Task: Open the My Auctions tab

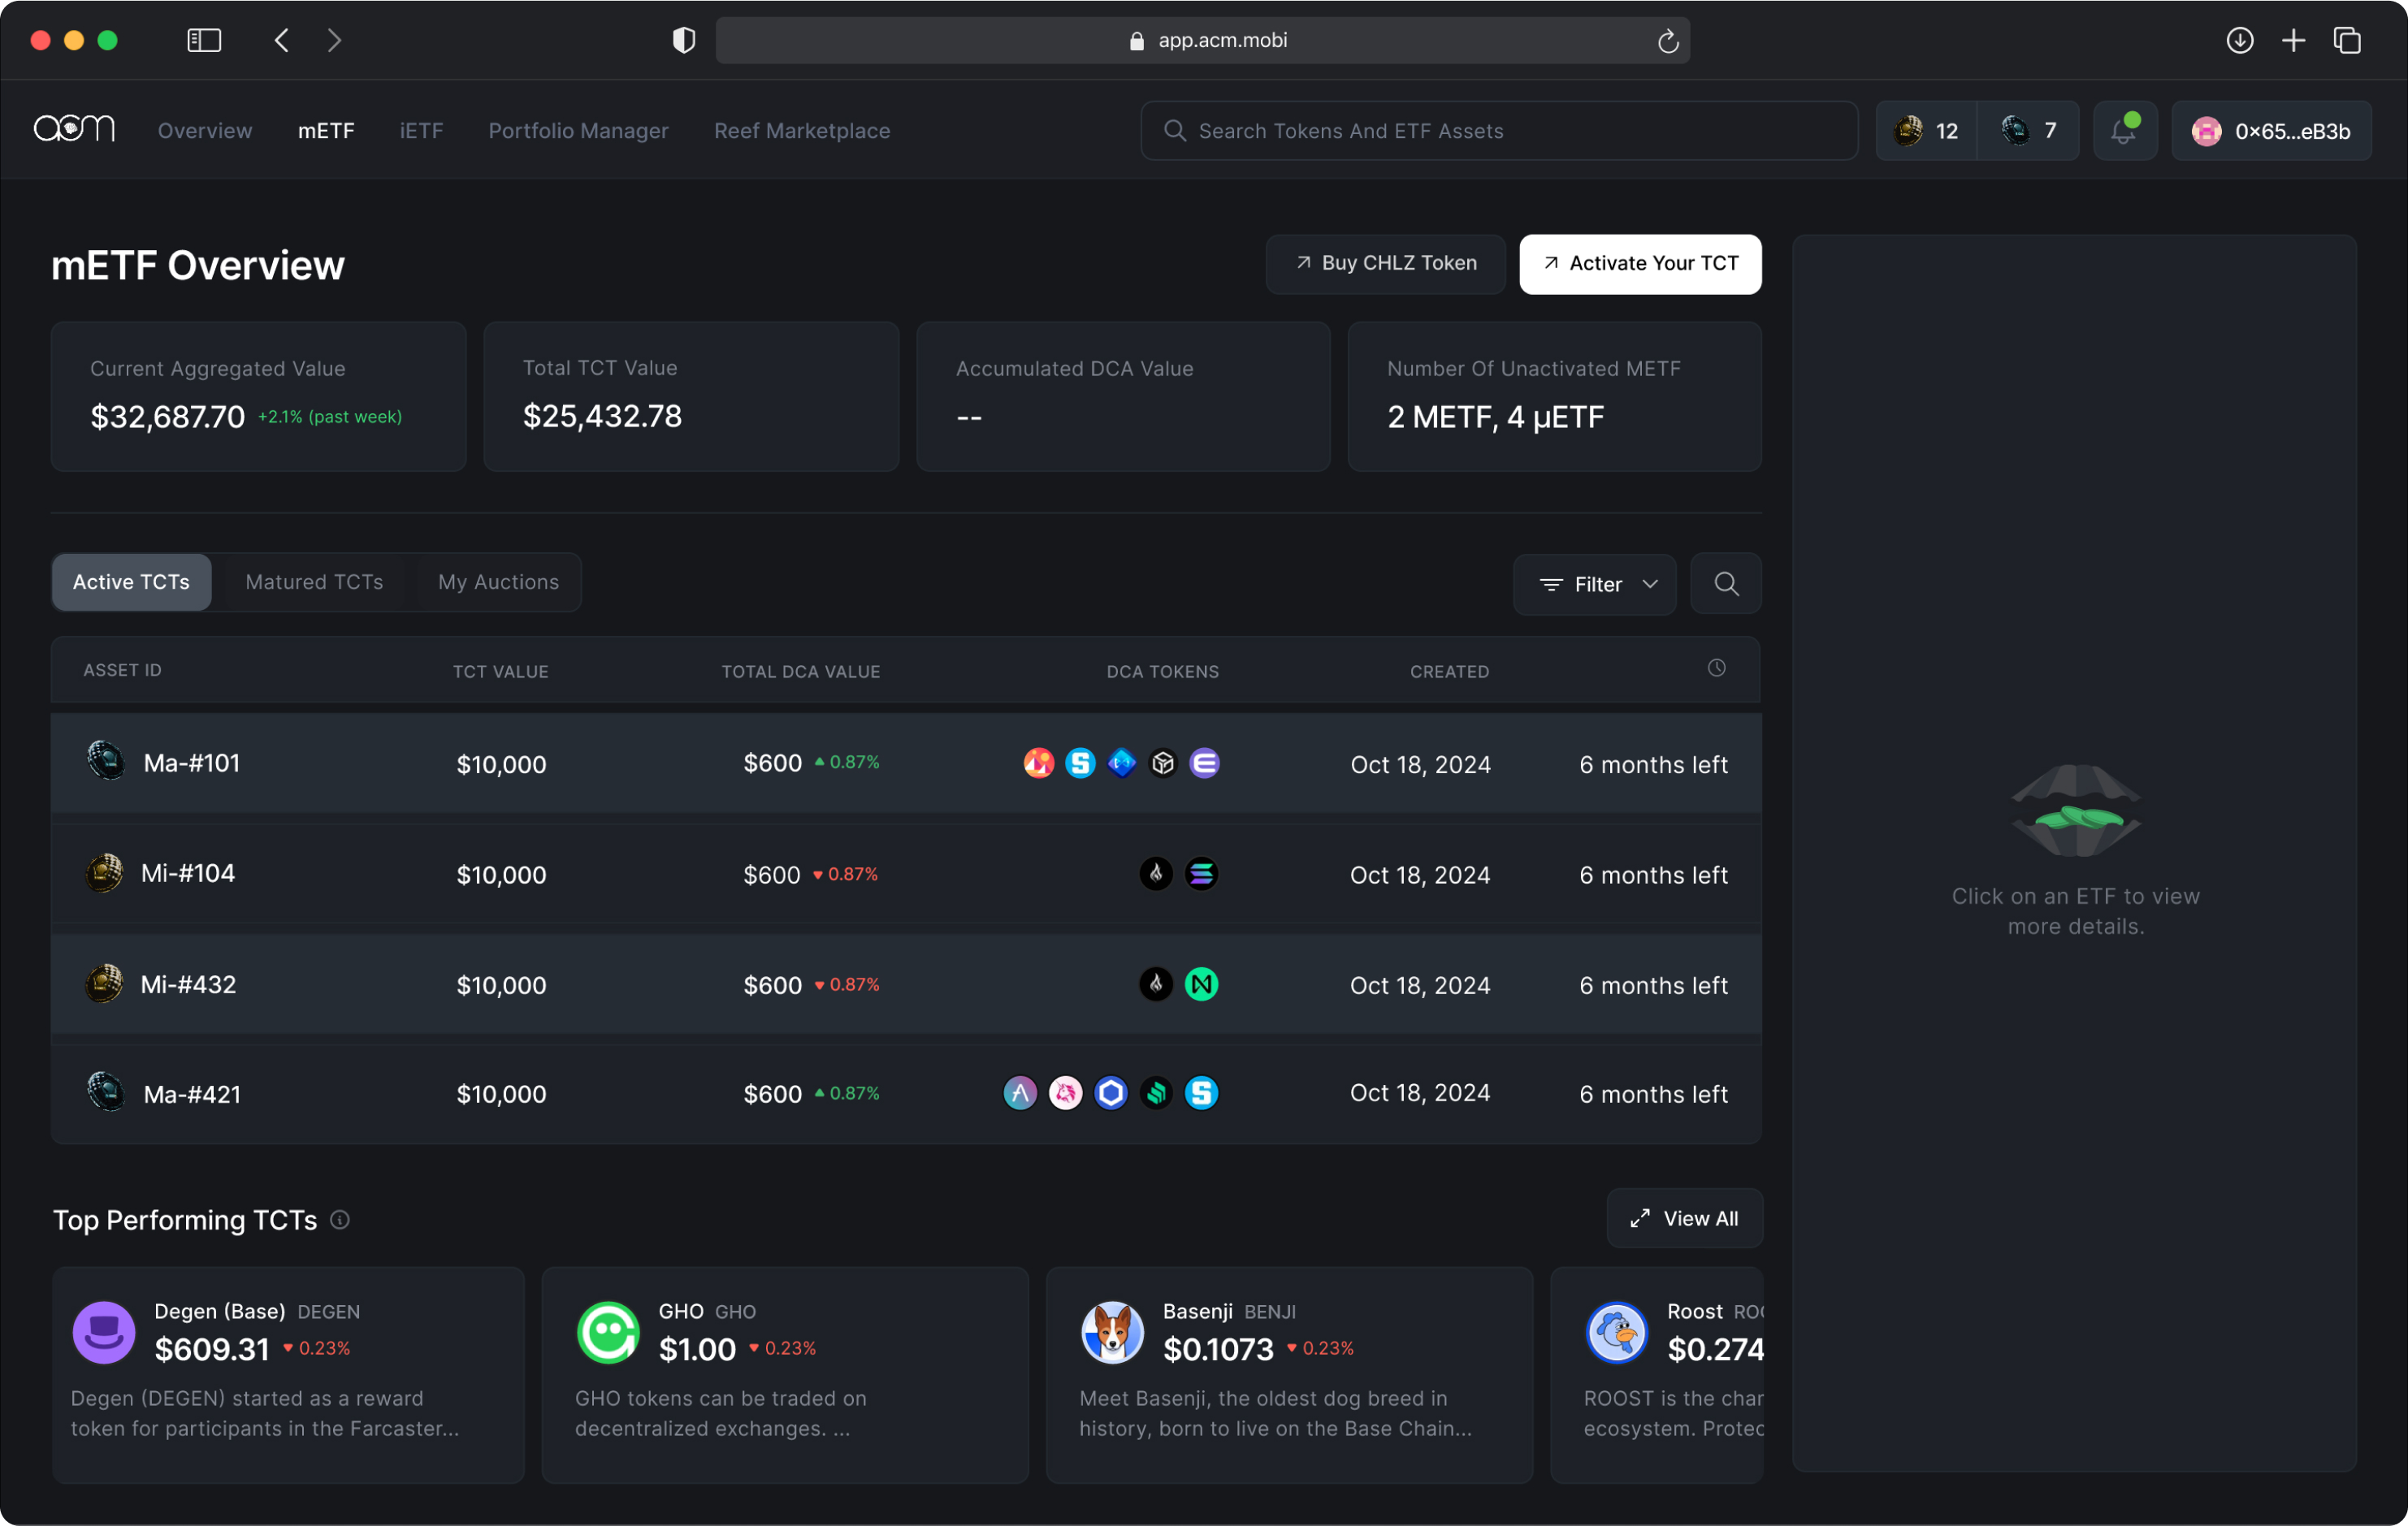Action: click(498, 581)
